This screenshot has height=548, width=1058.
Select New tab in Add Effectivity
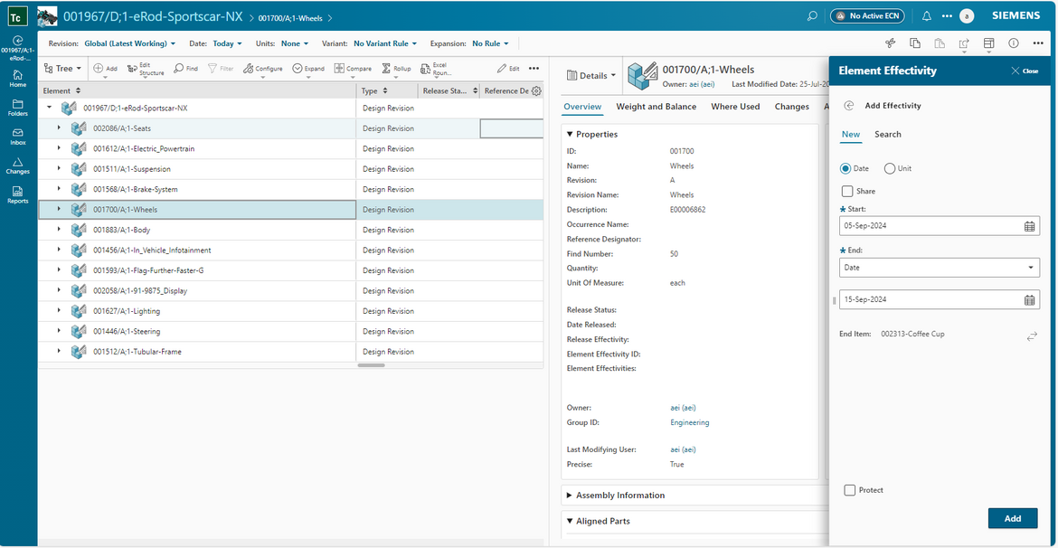tap(851, 135)
